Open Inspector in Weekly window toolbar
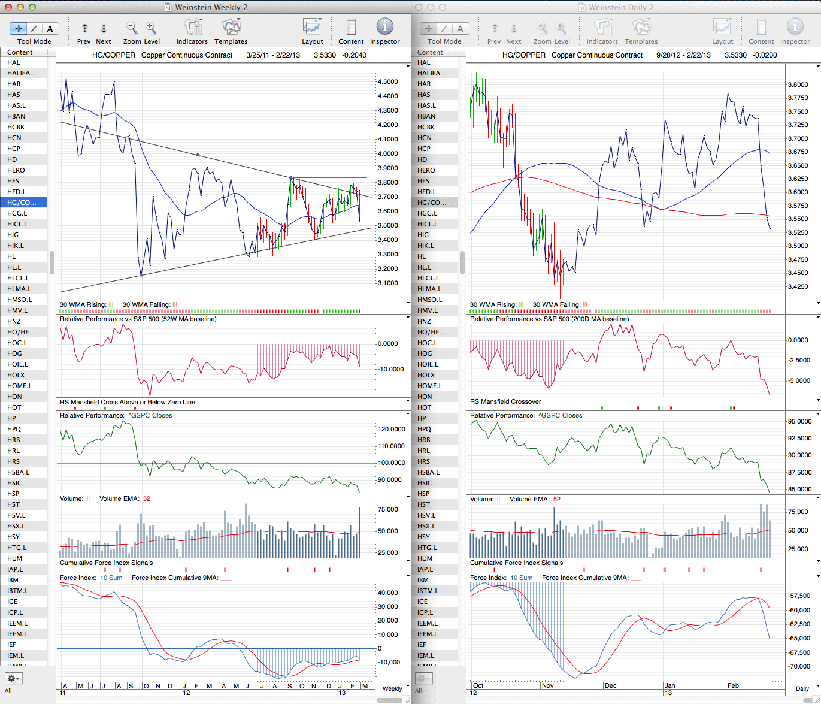The image size is (821, 704). [384, 28]
